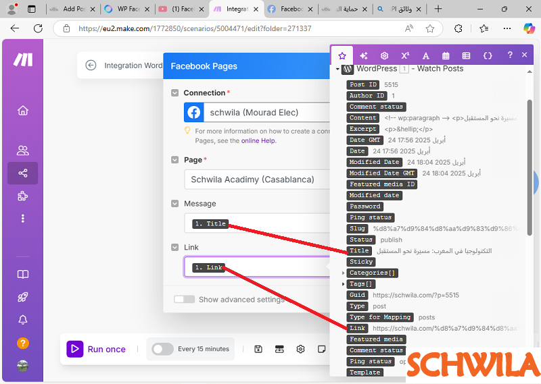Close the mapping panel with the X
Screen dimensions: 541x384
point(525,55)
